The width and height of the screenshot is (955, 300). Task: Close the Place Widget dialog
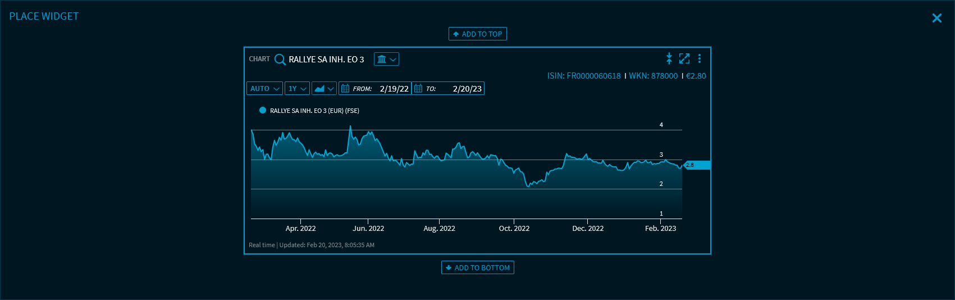[x=936, y=18]
